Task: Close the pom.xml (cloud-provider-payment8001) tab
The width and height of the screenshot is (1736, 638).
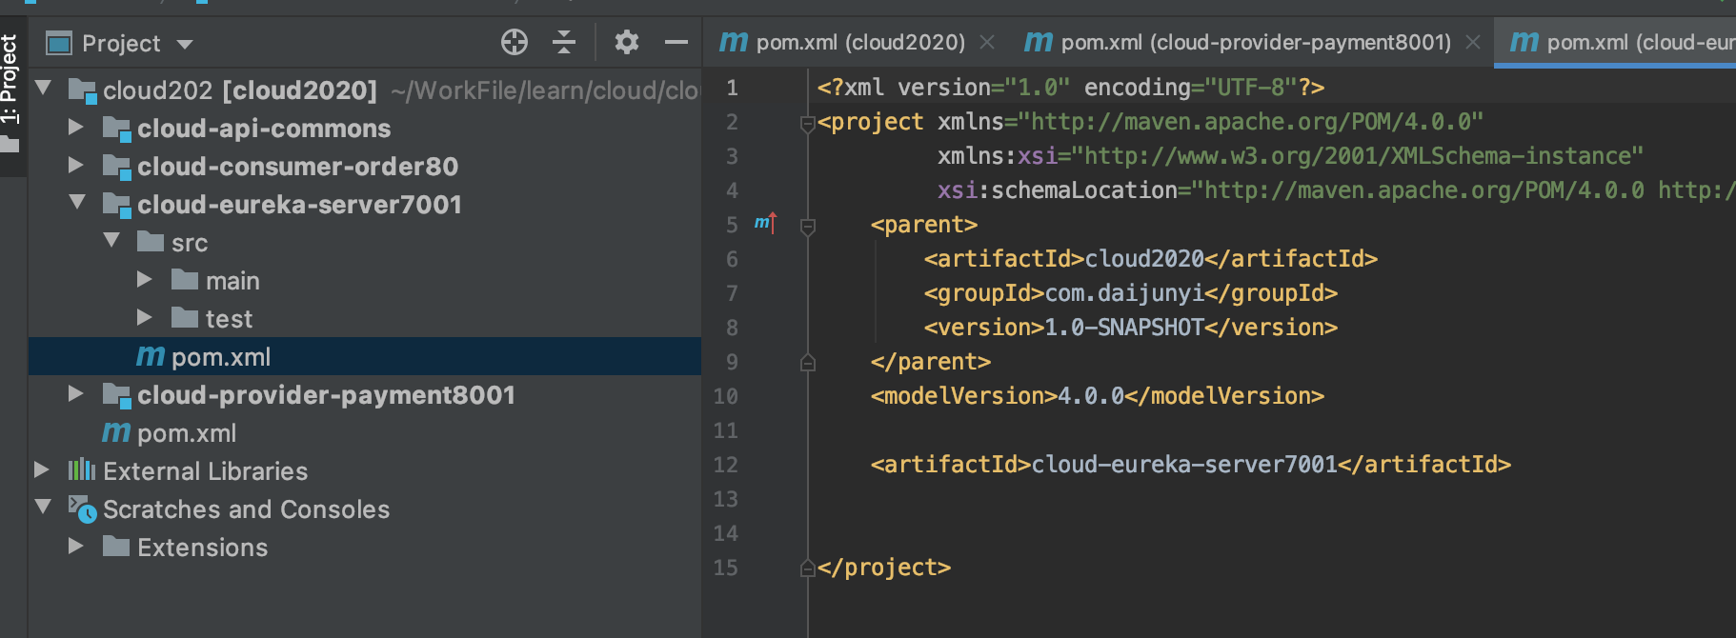Action: [x=1473, y=42]
